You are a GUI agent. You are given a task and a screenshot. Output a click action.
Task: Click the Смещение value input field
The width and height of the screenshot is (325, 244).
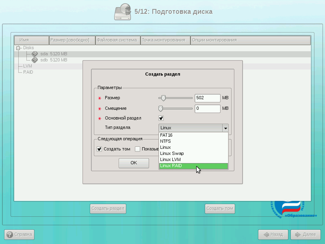[207, 109]
